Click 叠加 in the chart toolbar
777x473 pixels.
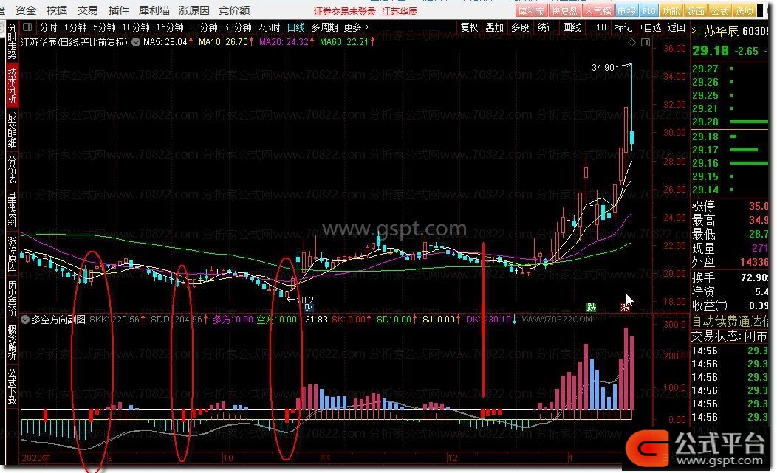(x=495, y=27)
